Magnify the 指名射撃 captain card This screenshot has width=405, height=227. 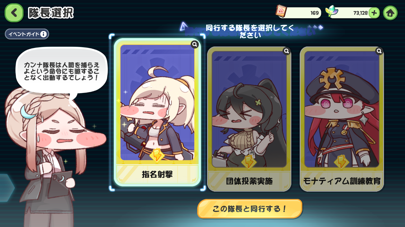(195, 44)
